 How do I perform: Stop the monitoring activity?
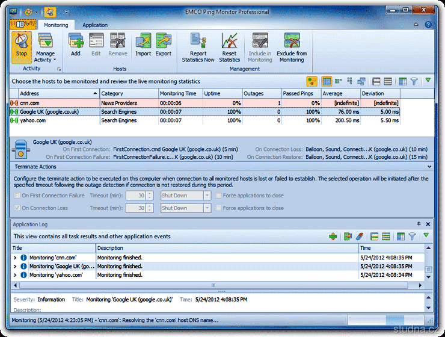point(21,46)
